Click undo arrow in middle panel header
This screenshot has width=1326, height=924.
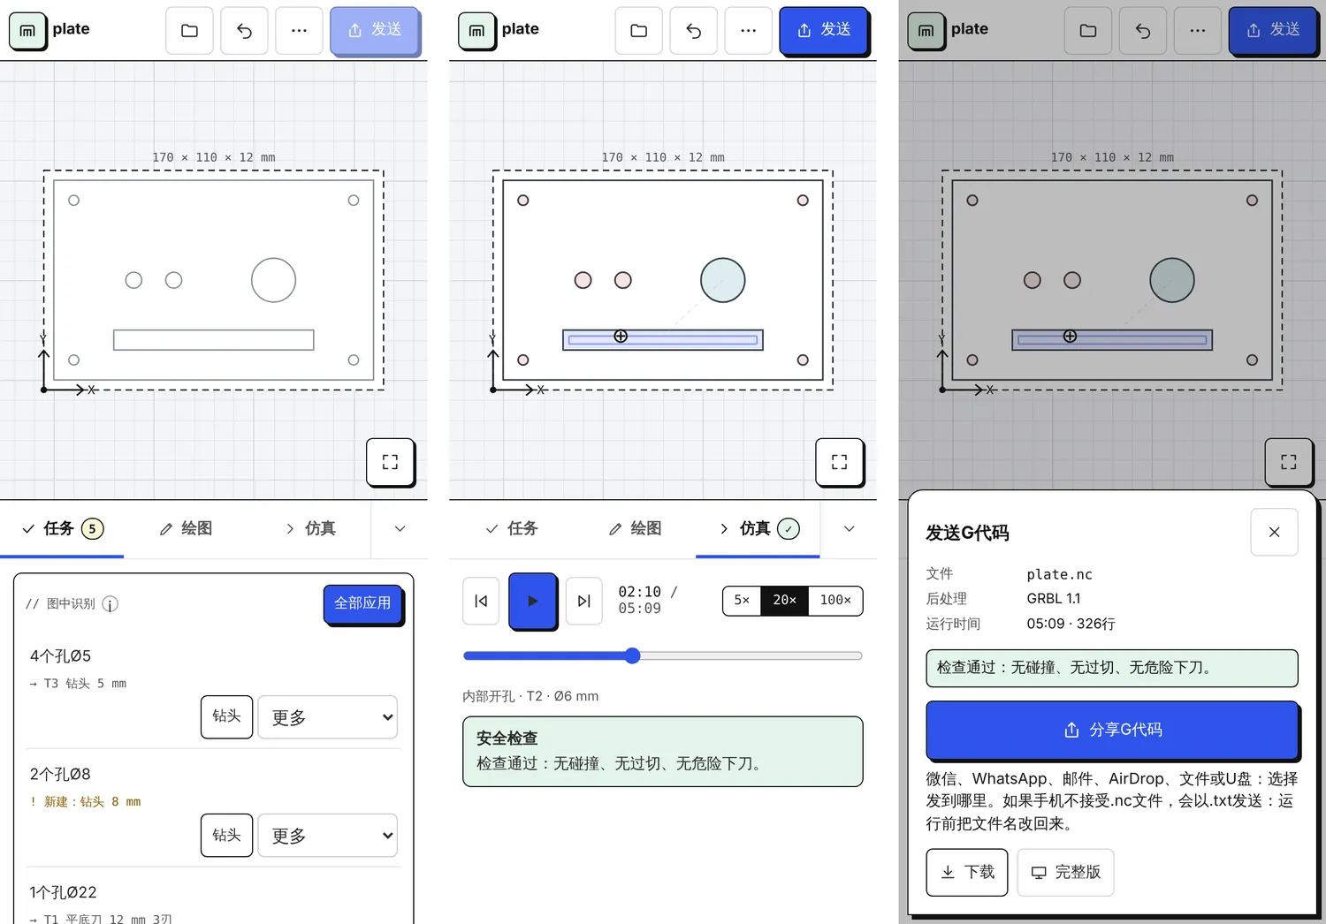(694, 31)
